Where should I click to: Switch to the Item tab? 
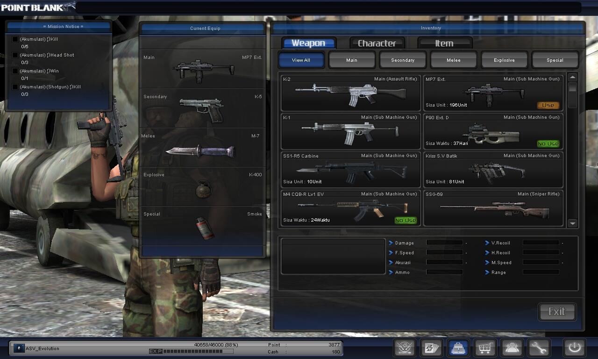pos(444,43)
